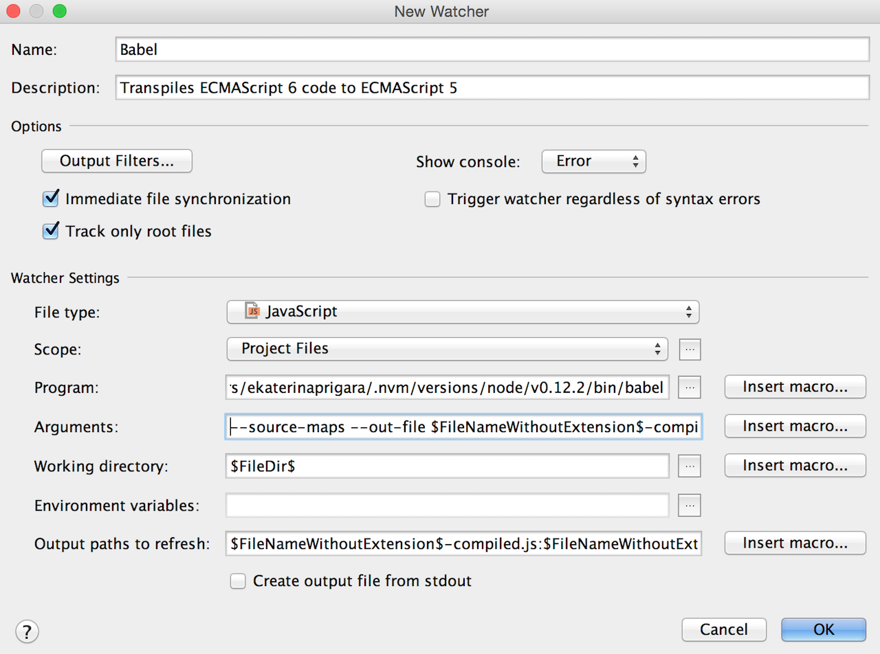
Task: Click browse button beside Working directory field
Action: tap(690, 466)
